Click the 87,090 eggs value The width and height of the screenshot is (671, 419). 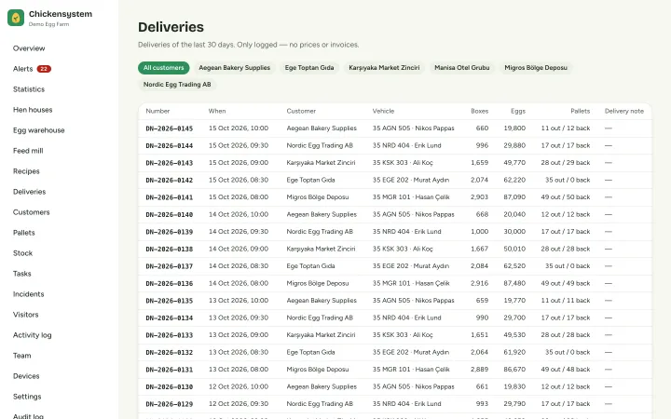tap(514, 197)
